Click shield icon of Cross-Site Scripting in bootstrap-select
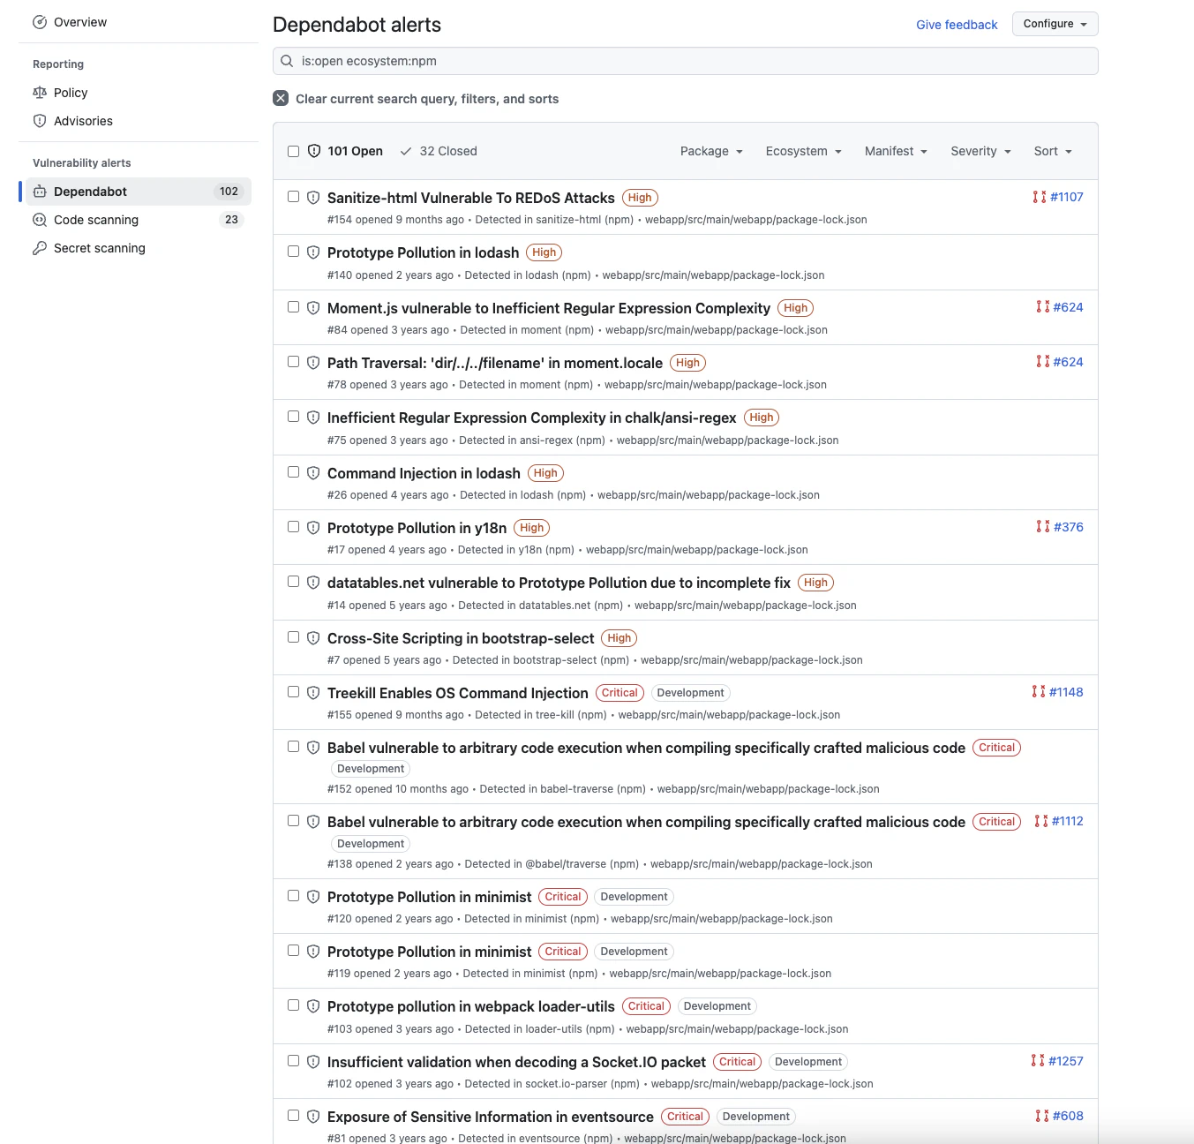Screen dimensions: 1194x1144 pyautogui.click(x=313, y=638)
